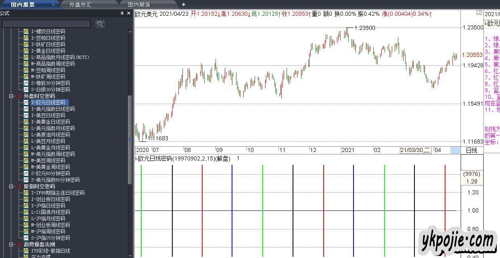The width and height of the screenshot is (500, 258).
Task: Click the red icon beside 股指时空密码
Action: 19,186
